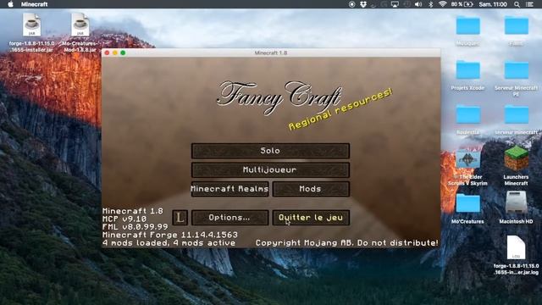The width and height of the screenshot is (542, 305).
Task: Open the Minecraft menu bar item
Action: click(x=34, y=4)
